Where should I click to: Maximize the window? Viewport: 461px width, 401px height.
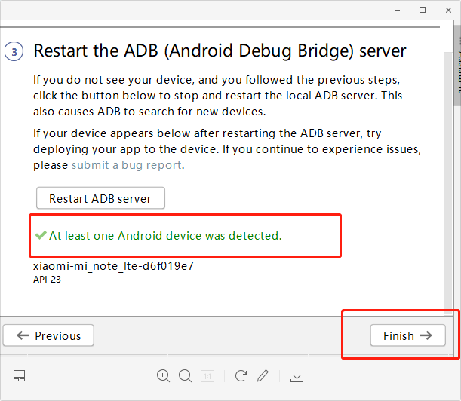pos(423,10)
